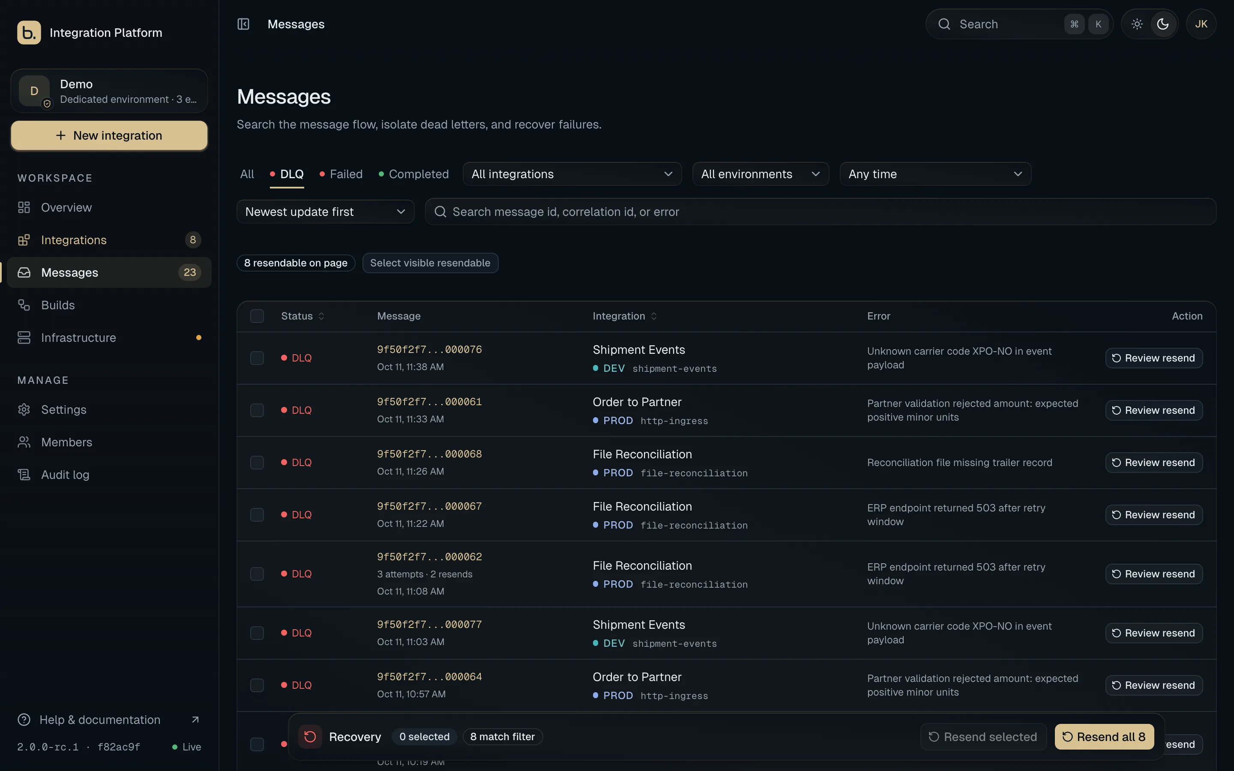Open the Newest update first sort dropdown

click(x=325, y=212)
